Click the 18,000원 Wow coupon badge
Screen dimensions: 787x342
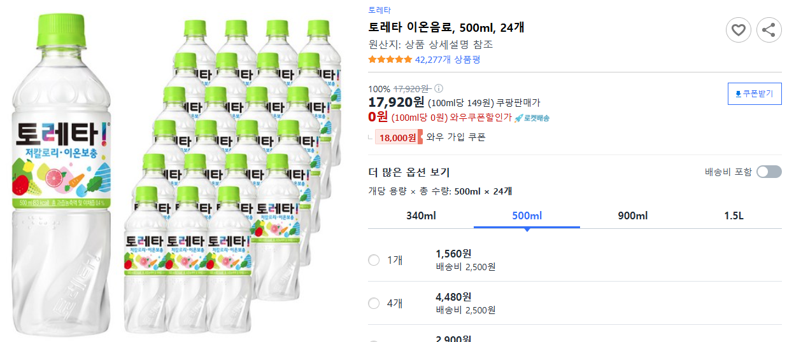click(398, 137)
